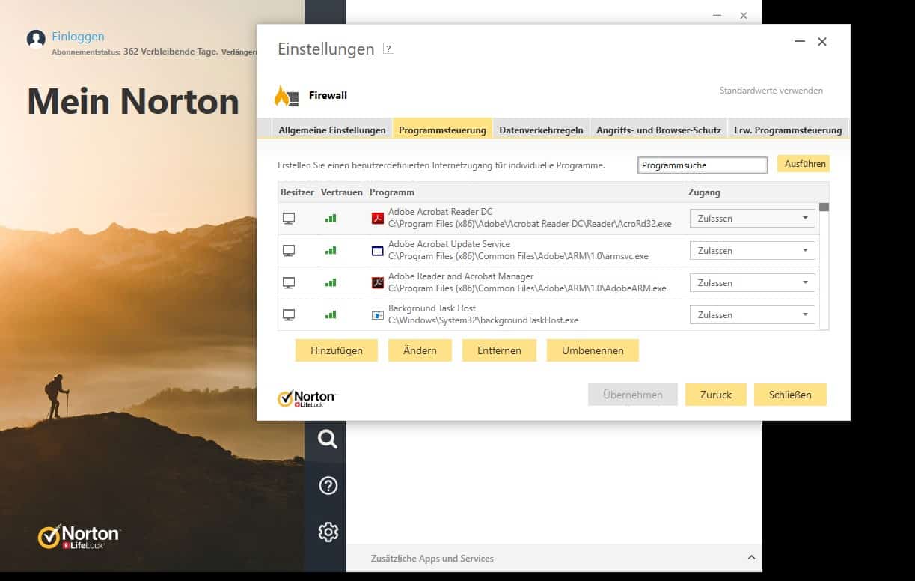Click the Umbenennen button
The width and height of the screenshot is (915, 581).
[x=593, y=350]
